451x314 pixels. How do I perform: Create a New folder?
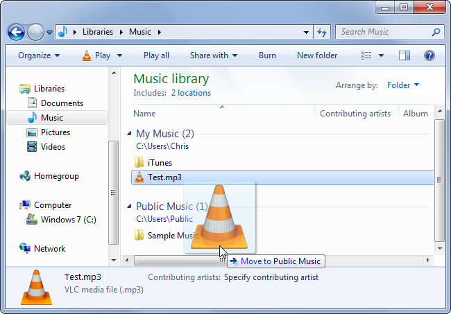[x=317, y=55]
